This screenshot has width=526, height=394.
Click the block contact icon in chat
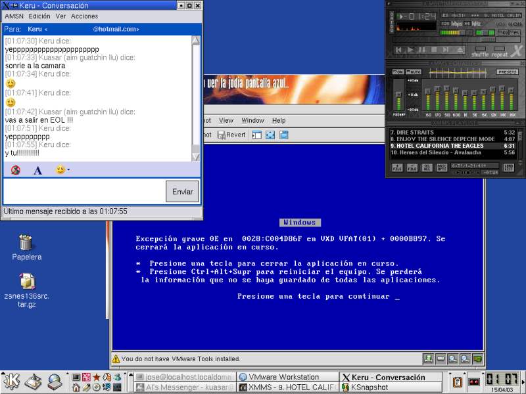coord(15,170)
